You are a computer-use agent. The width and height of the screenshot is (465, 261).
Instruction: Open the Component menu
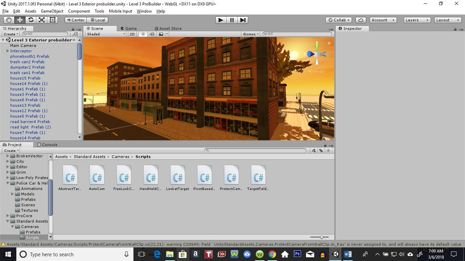(79, 11)
